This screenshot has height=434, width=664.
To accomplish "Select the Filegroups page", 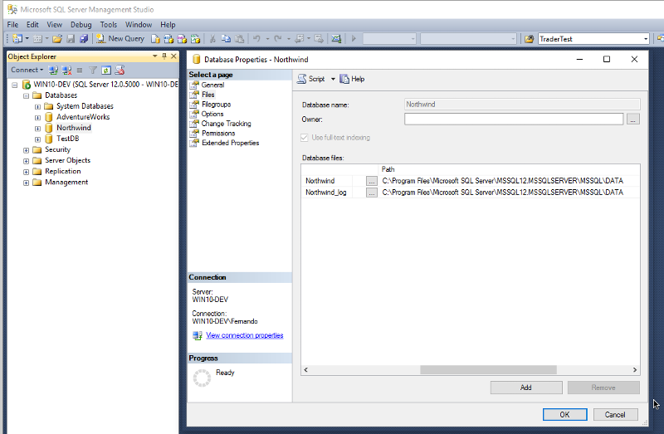I will pyautogui.click(x=216, y=105).
